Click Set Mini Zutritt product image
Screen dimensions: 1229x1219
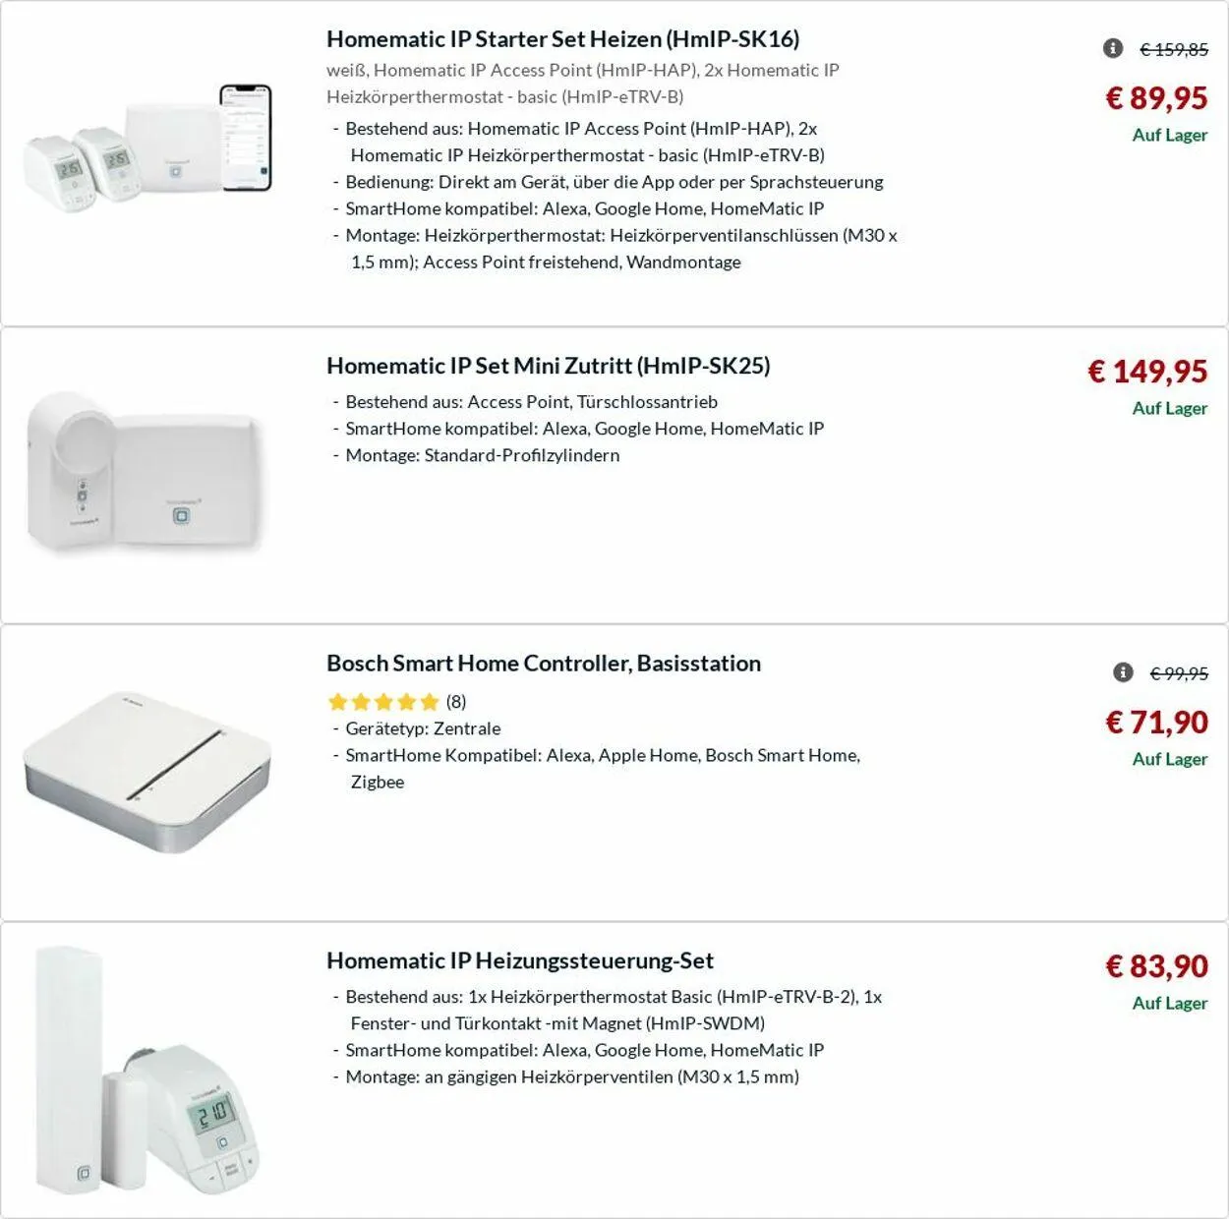pyautogui.click(x=146, y=472)
